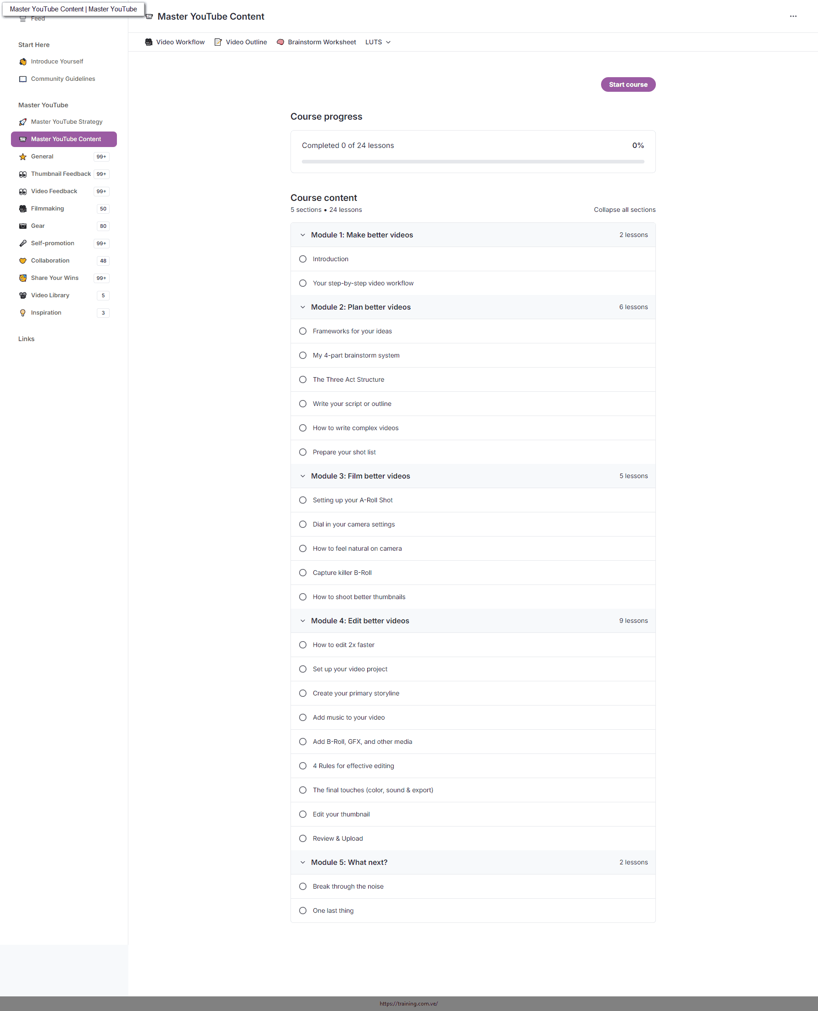Mark the Introduction lesson as complete
The image size is (818, 1011).
(303, 259)
